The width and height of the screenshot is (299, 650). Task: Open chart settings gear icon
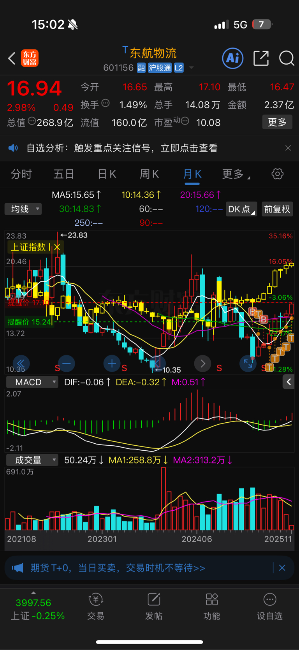tap(278, 174)
